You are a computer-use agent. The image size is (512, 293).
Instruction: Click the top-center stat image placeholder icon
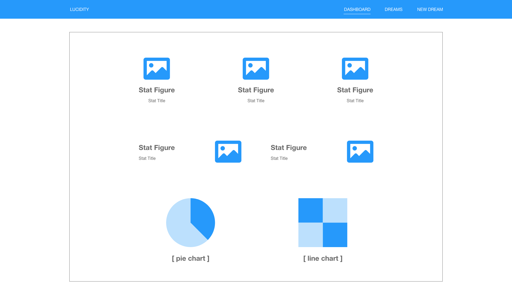click(x=256, y=69)
